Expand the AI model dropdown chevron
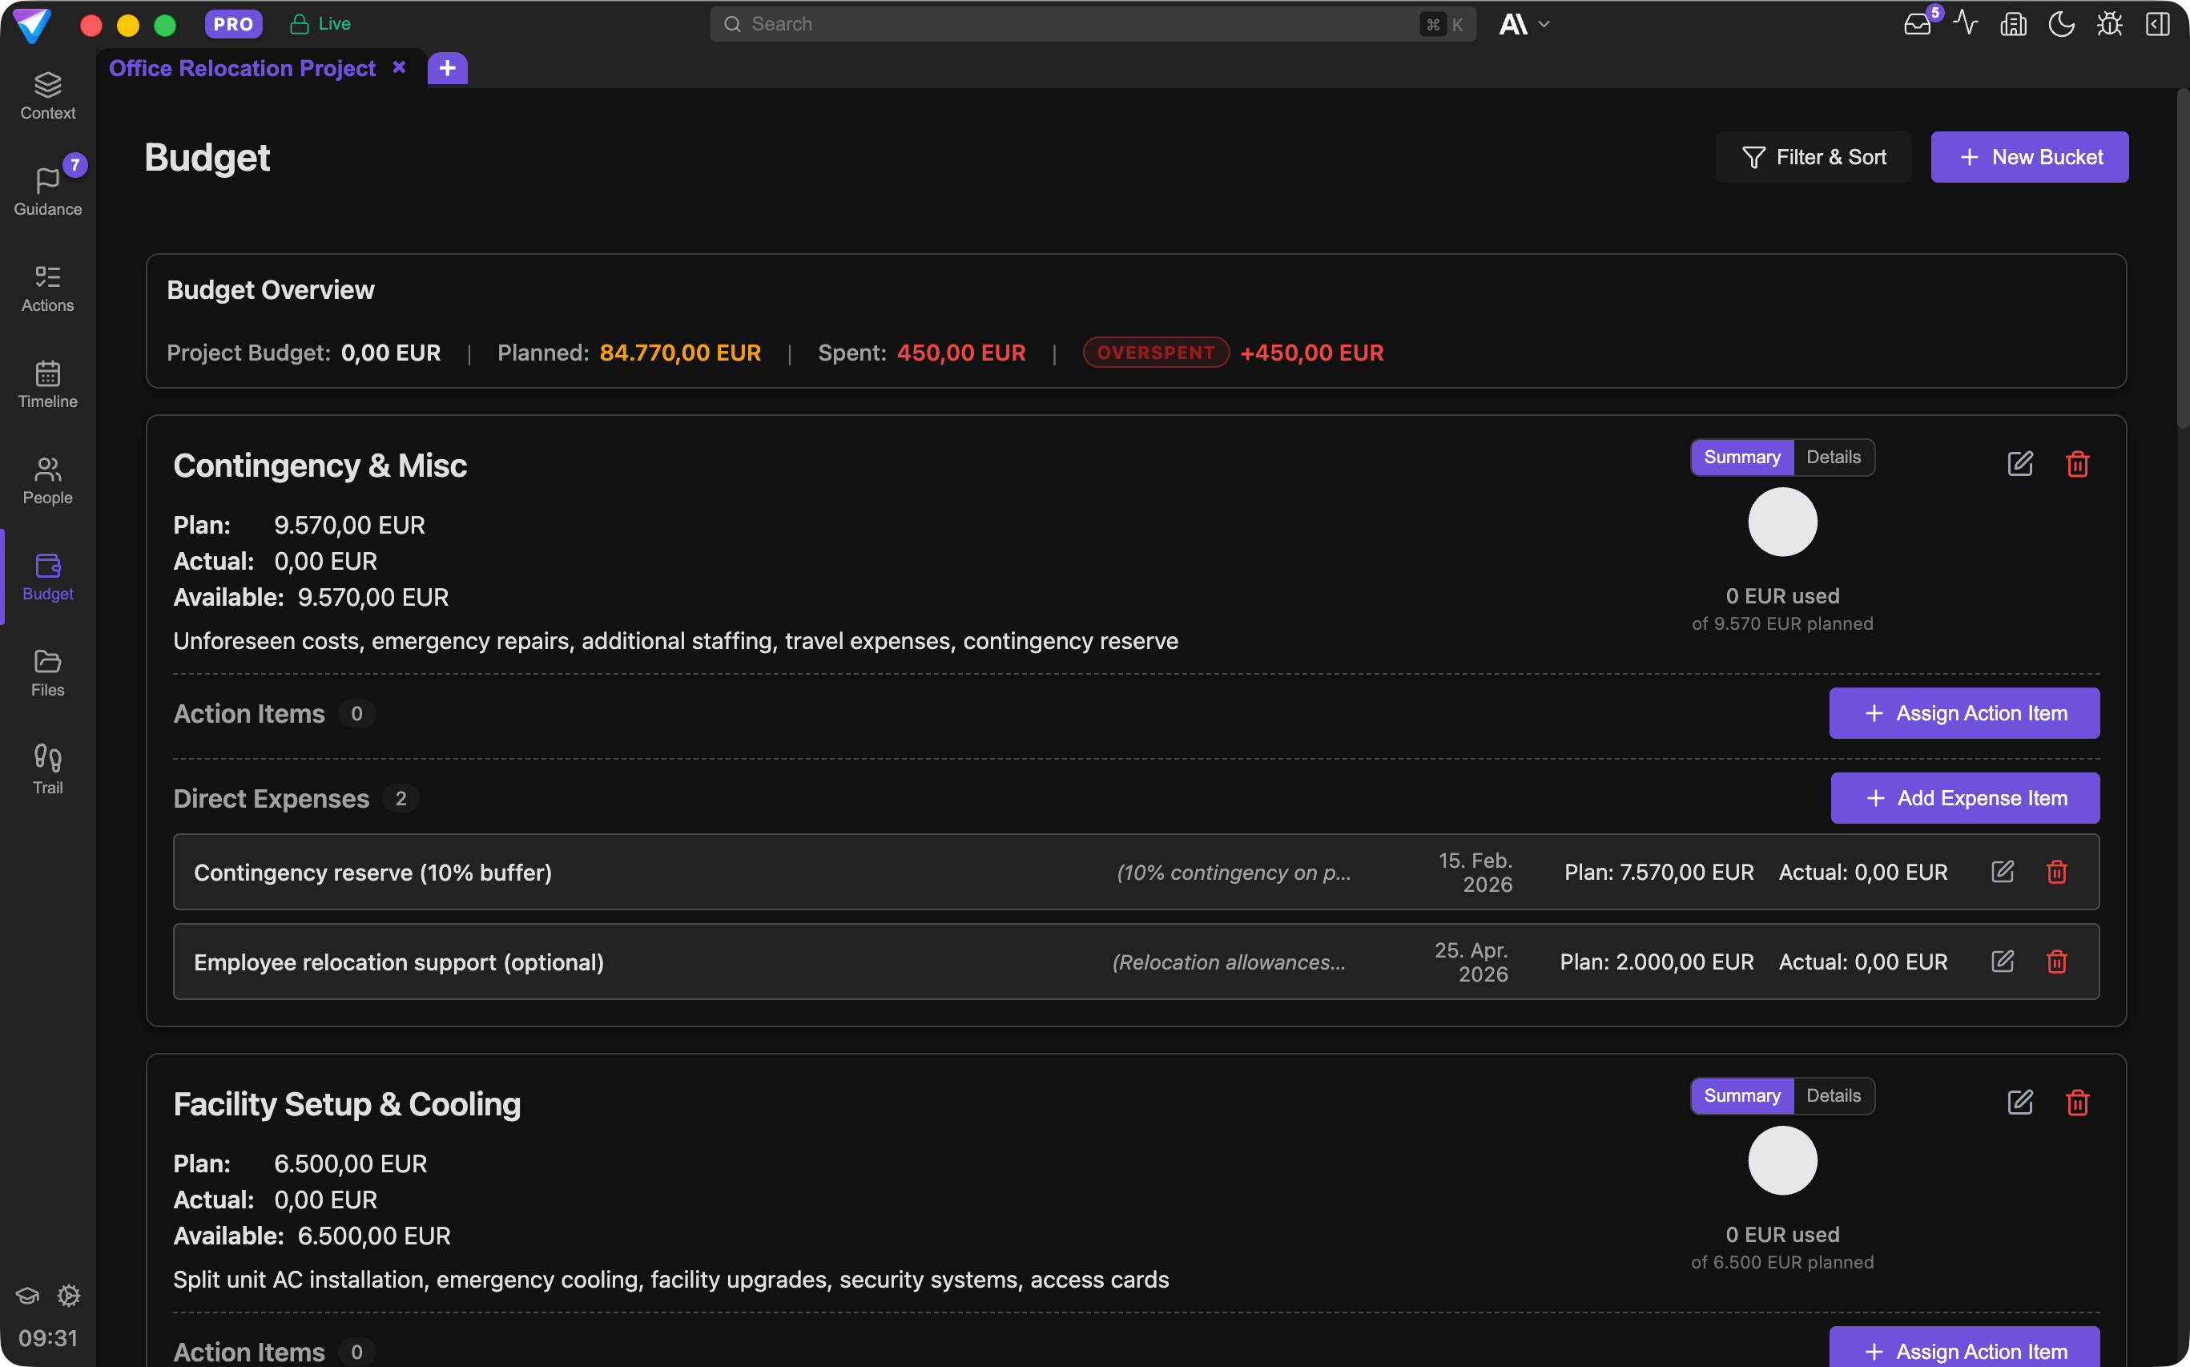This screenshot has width=2190, height=1367. (x=1544, y=24)
